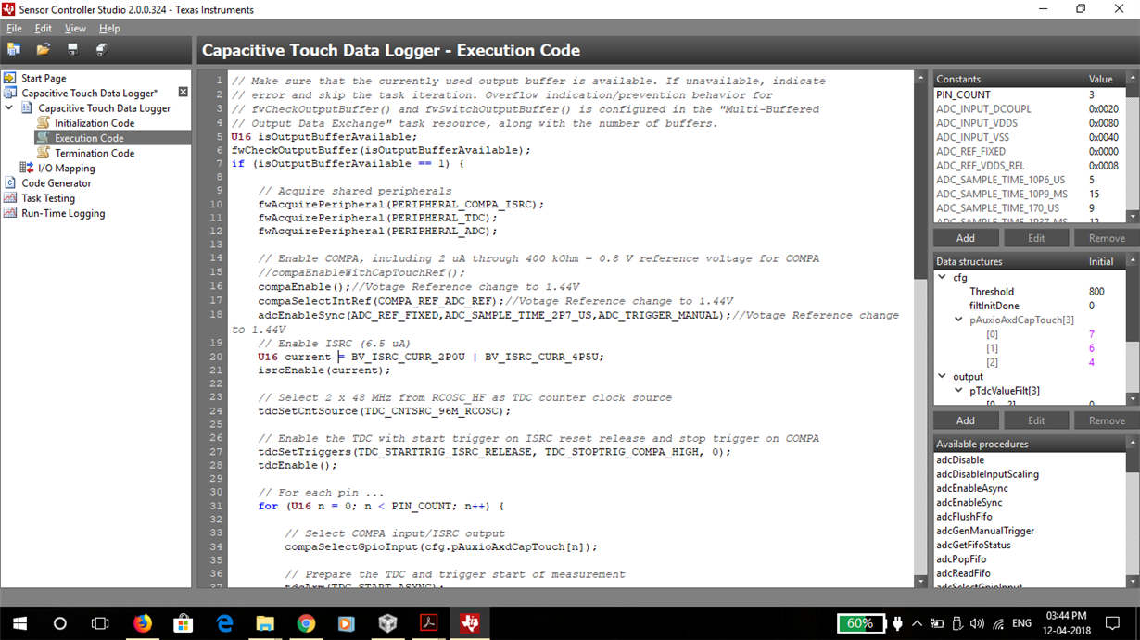This screenshot has height=640, width=1140.
Task: Collapse the pAuxioAxdCapTouch[3] array node
Action: 958,319
